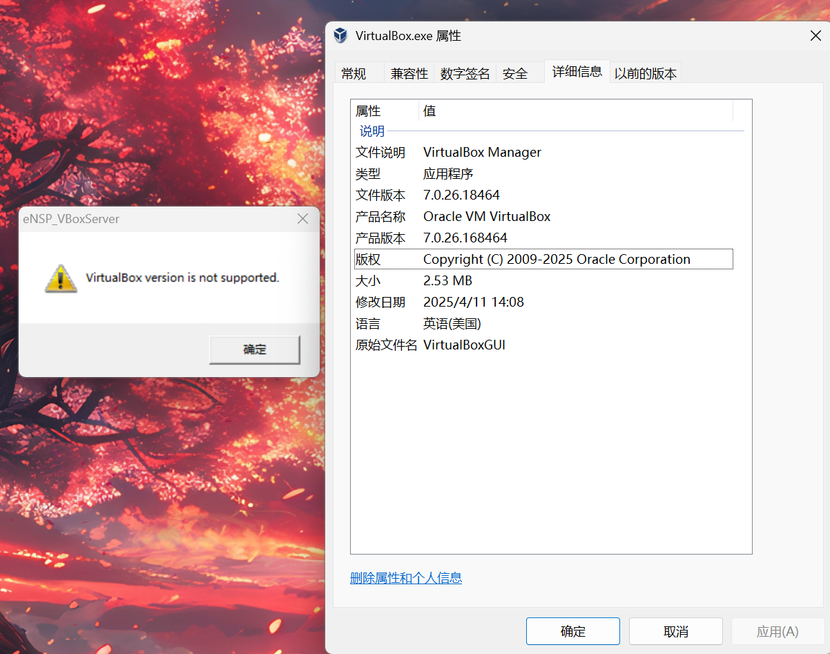
Task: Select the value 7.0.26.168464
Action: (465, 238)
